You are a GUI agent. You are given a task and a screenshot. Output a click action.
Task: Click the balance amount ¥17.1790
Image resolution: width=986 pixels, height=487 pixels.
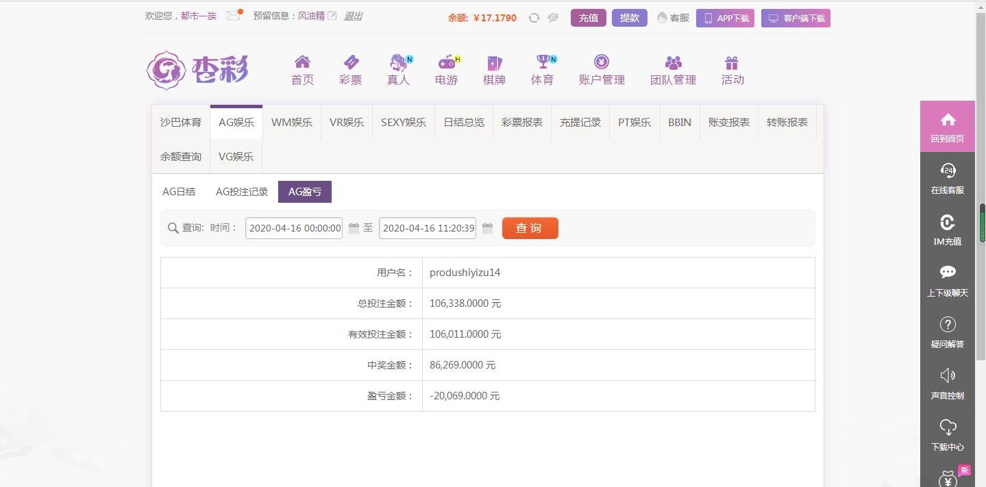495,18
